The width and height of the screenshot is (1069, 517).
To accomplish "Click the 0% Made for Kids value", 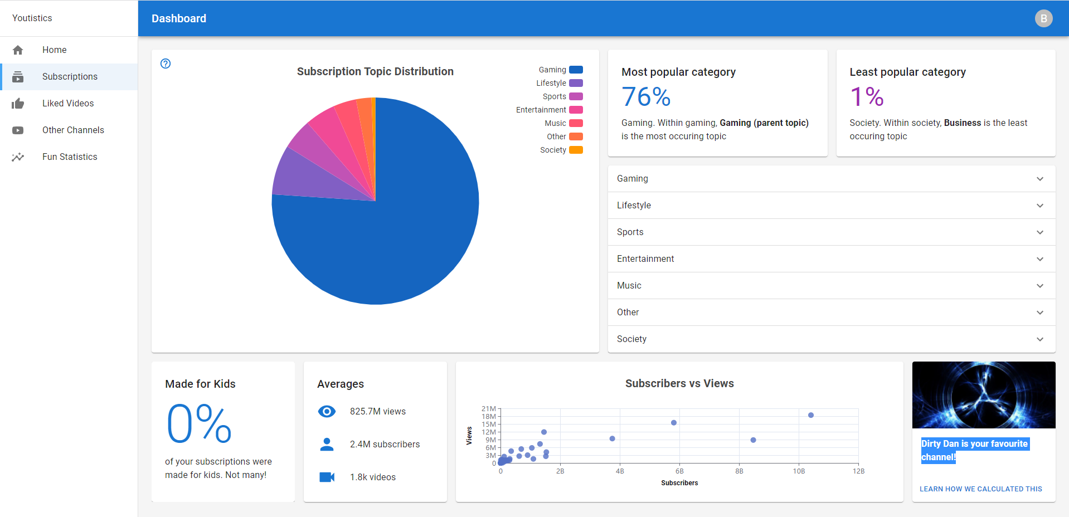I will pyautogui.click(x=199, y=423).
